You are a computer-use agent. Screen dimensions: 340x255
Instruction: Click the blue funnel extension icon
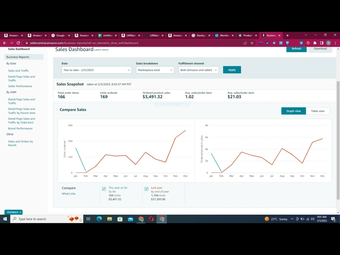301,43
